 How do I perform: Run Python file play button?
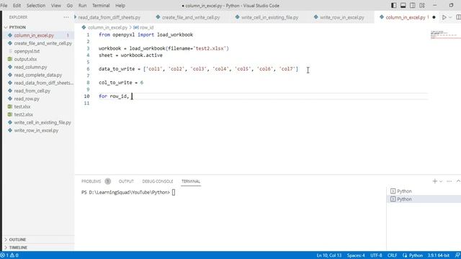444,17
